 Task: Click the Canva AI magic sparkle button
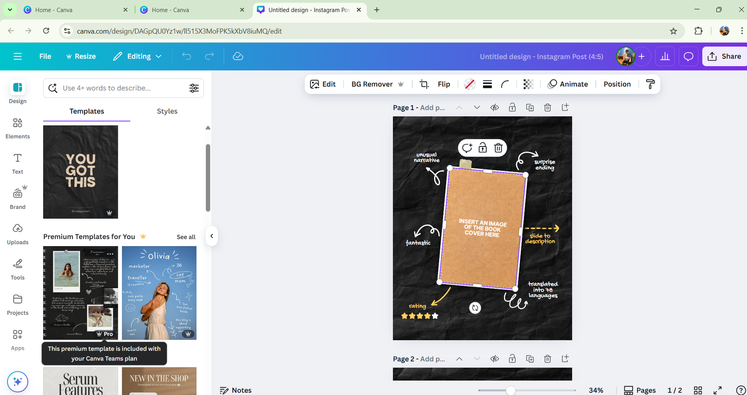coord(17,381)
